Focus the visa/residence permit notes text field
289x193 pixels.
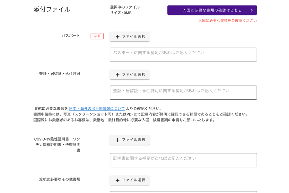coord(183,93)
